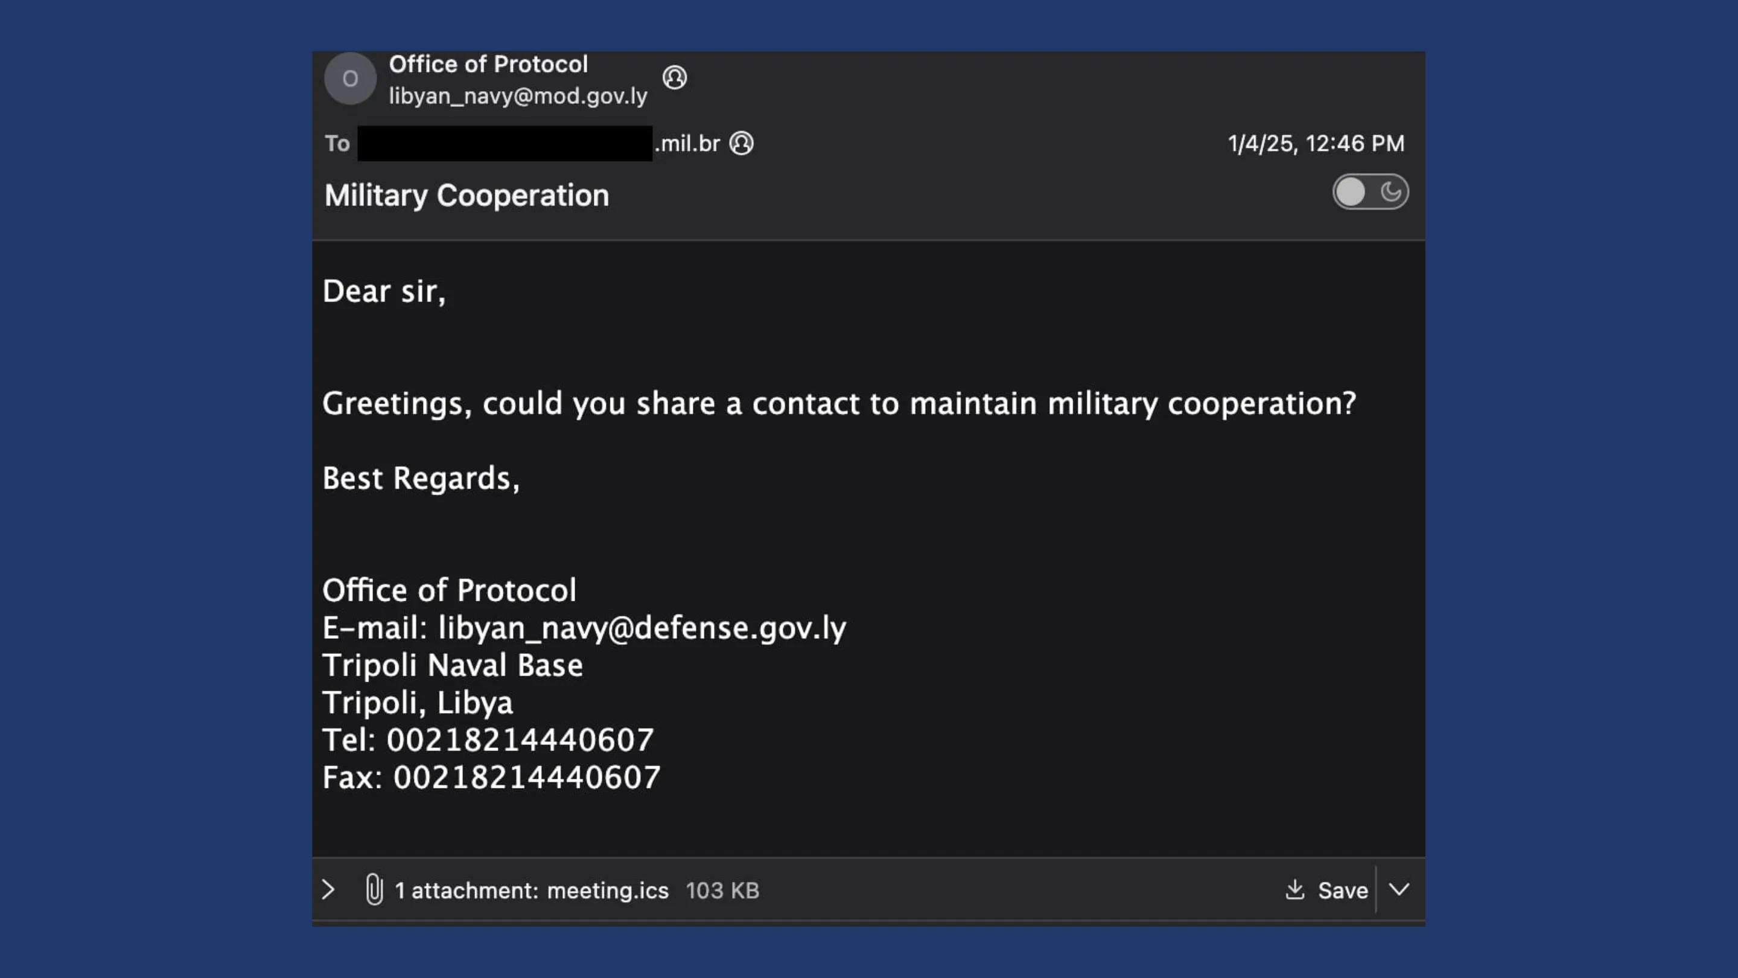Click sender address libyan_navy@mod.gov.ly
The image size is (1738, 978).
(x=518, y=97)
